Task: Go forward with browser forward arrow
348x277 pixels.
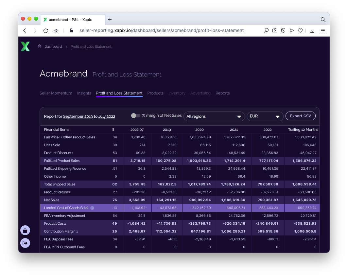Action: coord(35,31)
